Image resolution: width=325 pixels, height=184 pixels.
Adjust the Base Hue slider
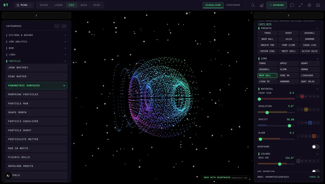pos(276,164)
